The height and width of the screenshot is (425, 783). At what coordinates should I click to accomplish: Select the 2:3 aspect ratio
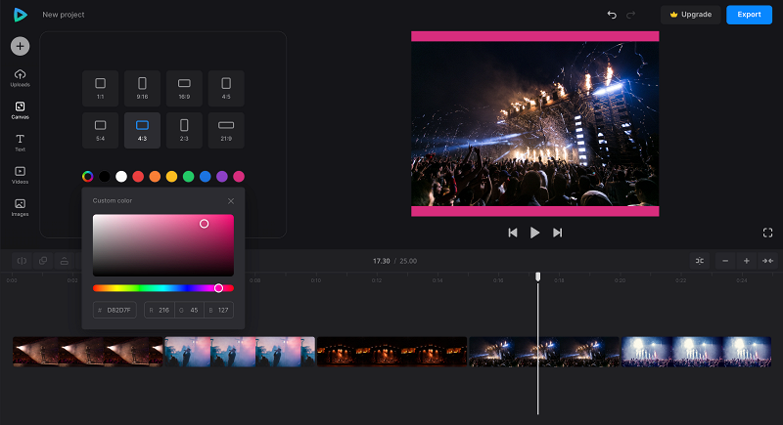tap(184, 130)
